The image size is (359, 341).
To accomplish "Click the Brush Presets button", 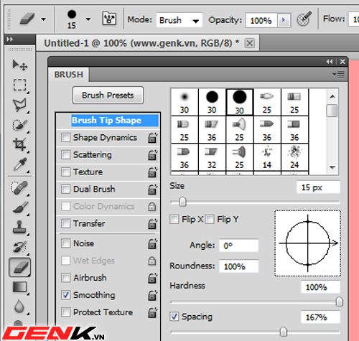I will click(108, 95).
